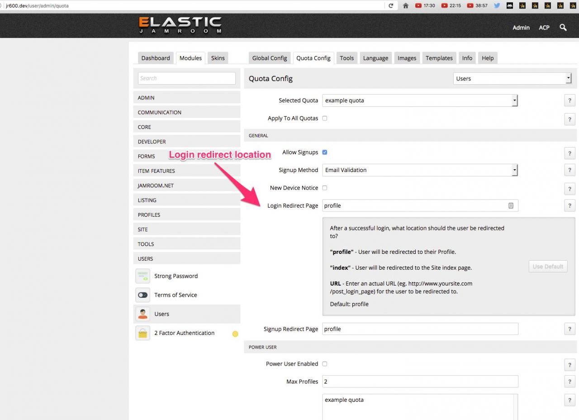Image resolution: width=579 pixels, height=420 pixels.
Task: Open the Users module selector dropdown
Action: coord(513,79)
